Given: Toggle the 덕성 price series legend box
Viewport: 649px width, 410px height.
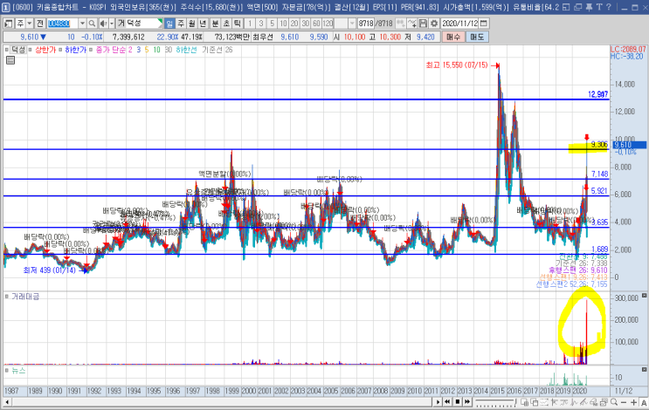Looking at the screenshot, I should click(x=7, y=50).
